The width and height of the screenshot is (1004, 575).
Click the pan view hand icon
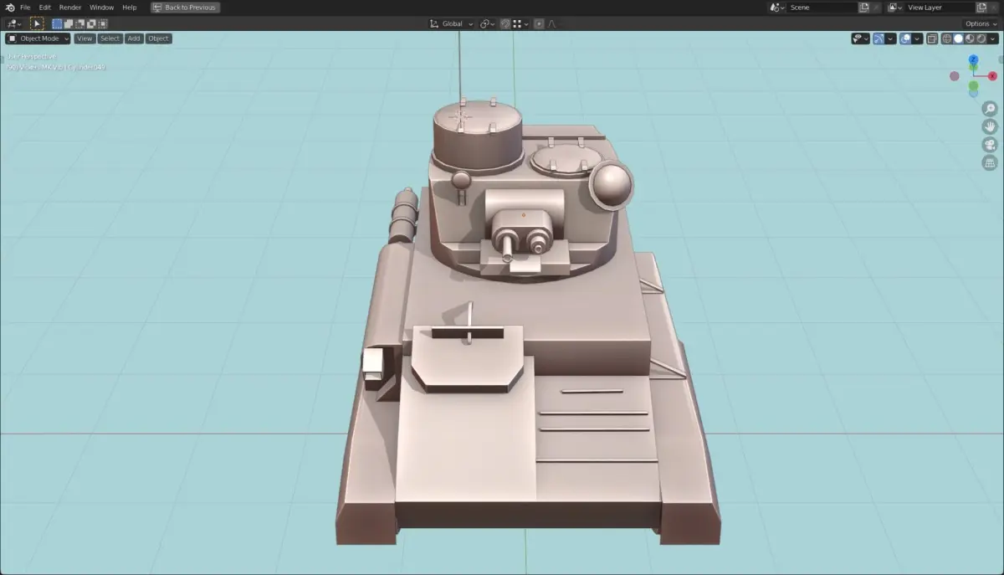click(x=989, y=126)
